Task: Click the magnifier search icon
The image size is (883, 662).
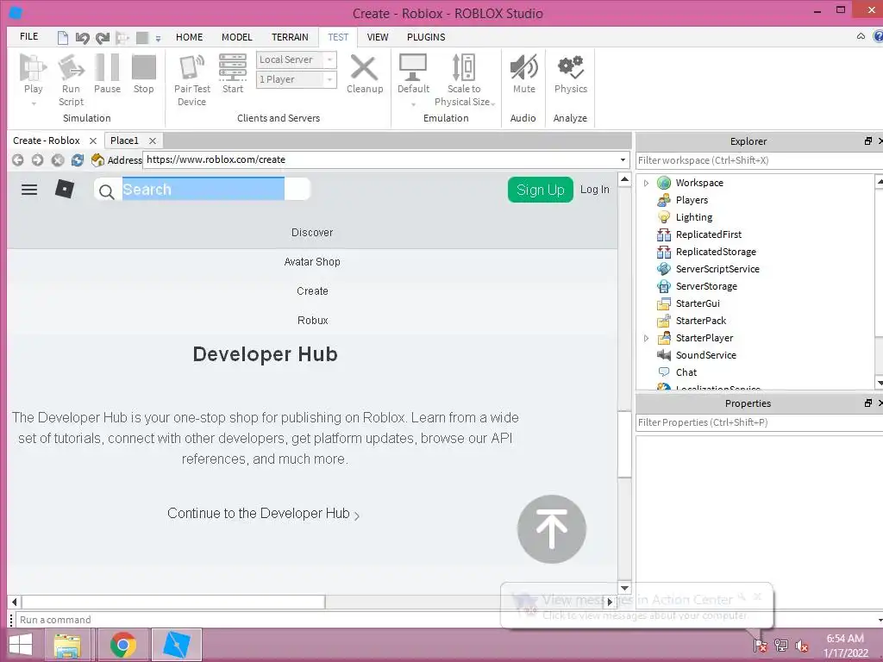Action: click(106, 191)
